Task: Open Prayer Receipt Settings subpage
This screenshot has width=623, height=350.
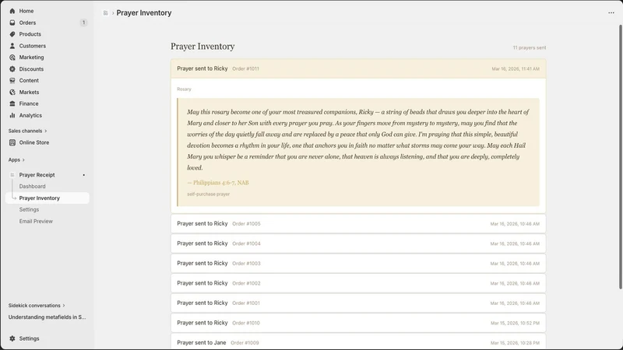Action: (x=29, y=209)
